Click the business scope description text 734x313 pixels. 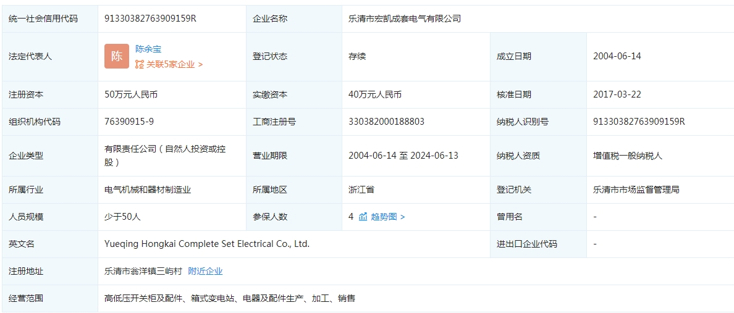[230, 298]
